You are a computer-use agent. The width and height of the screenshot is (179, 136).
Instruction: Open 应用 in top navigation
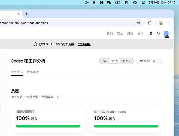point(130,33)
